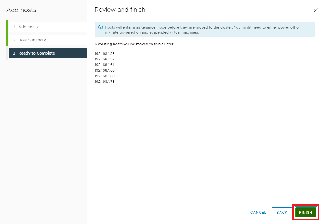This screenshot has width=323, height=224.
Task: Click the '6 existing hosts will be moved' text
Action: pyautogui.click(x=135, y=44)
